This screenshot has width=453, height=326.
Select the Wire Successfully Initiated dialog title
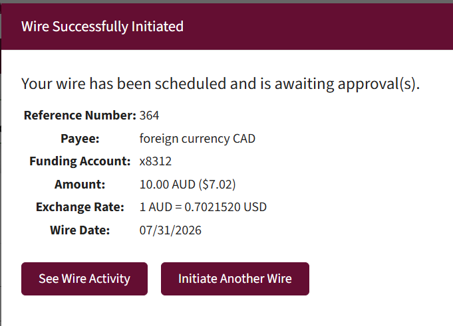click(102, 27)
